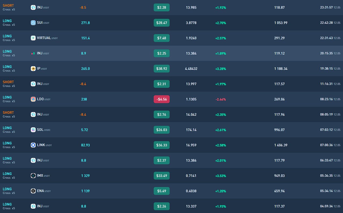This screenshot has height=213, width=343.
Task: Click the $26.03 profit badge for SOL
Action: [x=162, y=130]
